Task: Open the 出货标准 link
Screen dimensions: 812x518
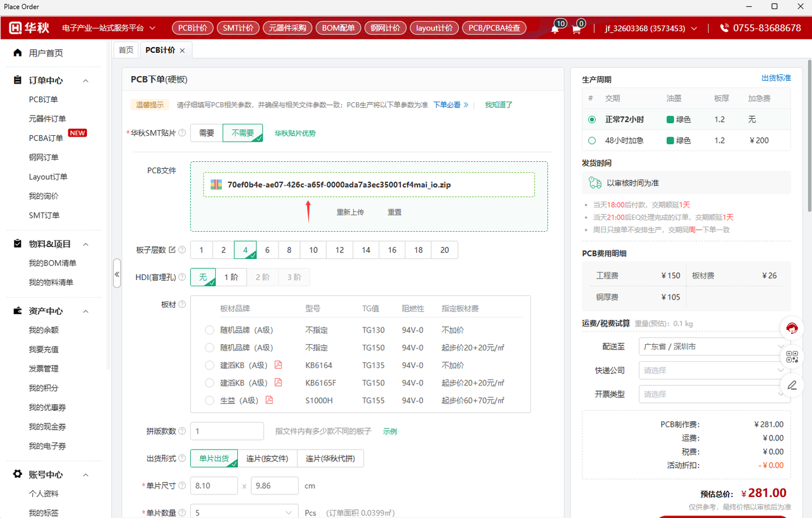Action: pyautogui.click(x=776, y=78)
